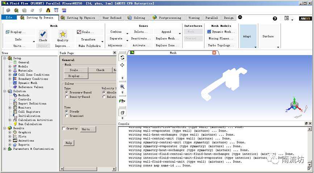
Task: Collapse the Setup tree node
Action: click(x=5, y=58)
